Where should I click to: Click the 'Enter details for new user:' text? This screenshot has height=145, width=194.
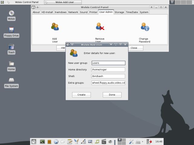[x=99, y=53]
